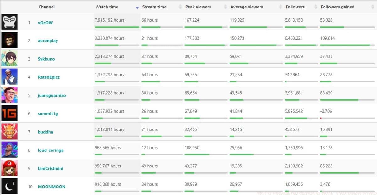Image resolution: width=377 pixels, height=195 pixels.
Task: Sort table by Watch time column
Action: (107, 7)
